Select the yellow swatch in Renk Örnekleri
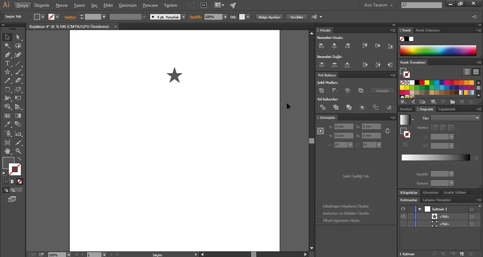The width and height of the screenshot is (483, 257). click(x=427, y=83)
